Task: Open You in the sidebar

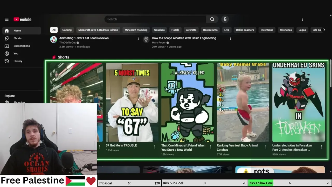Action: (22, 54)
